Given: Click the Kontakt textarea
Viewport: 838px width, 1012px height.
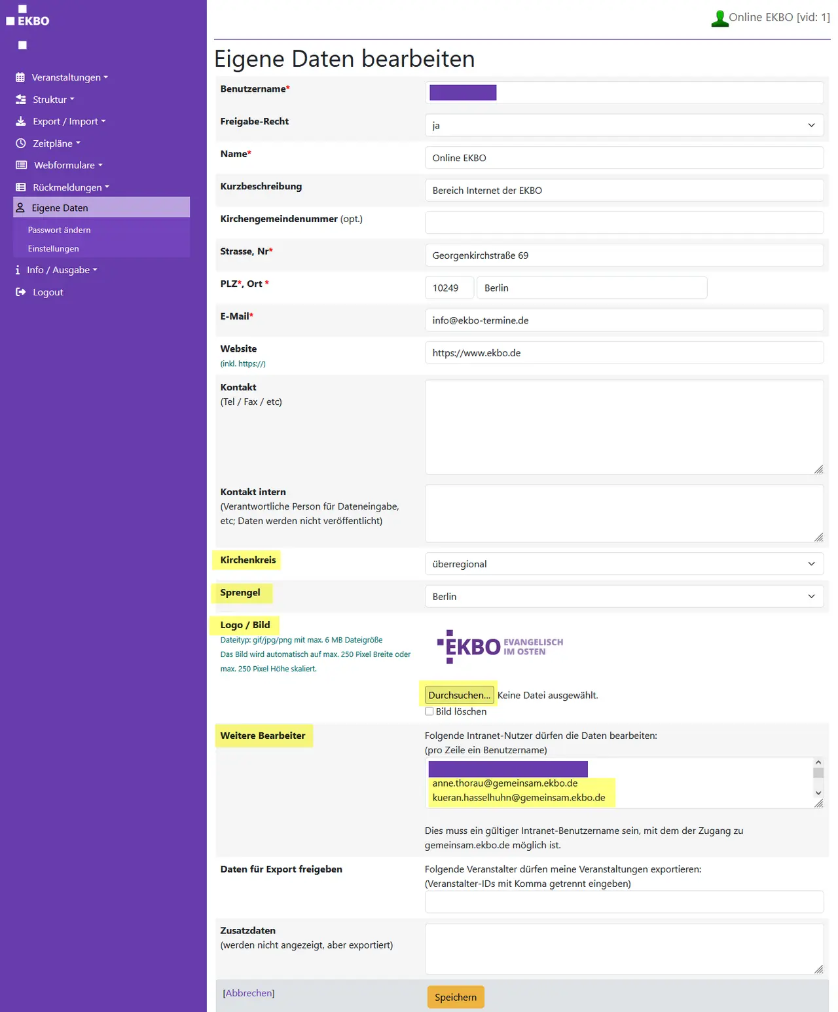Looking at the screenshot, I should 624,427.
